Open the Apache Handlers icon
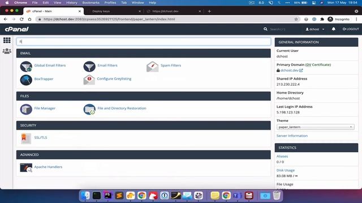This screenshot has width=362, height=203. 26,168
